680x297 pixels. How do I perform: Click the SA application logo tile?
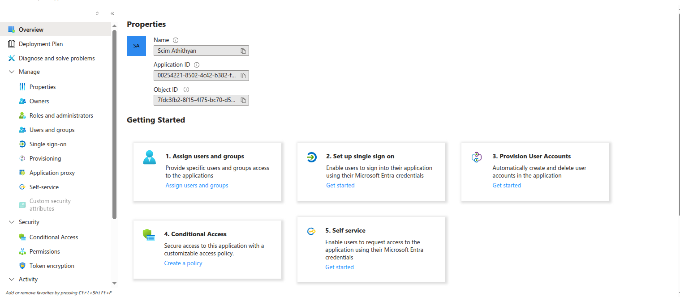tap(136, 46)
